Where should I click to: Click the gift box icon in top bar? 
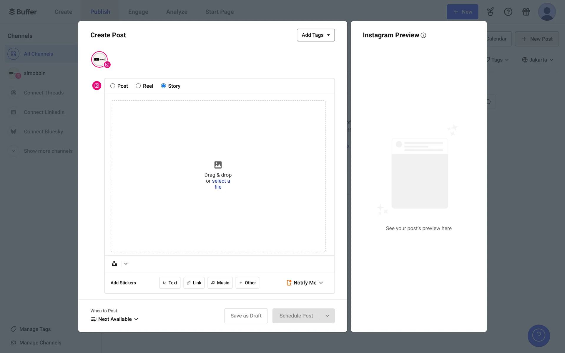pos(526,12)
